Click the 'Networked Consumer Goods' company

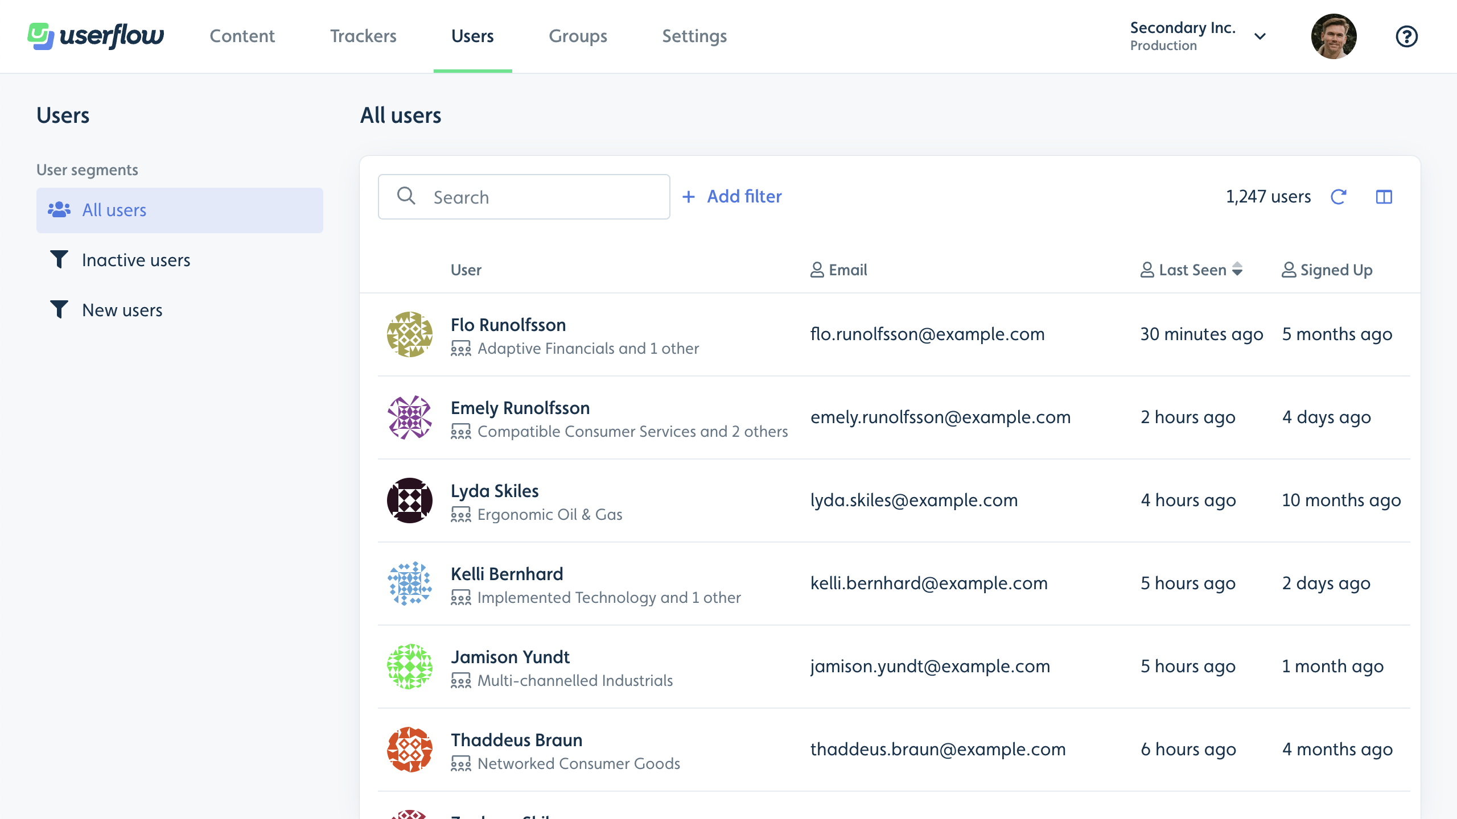tap(579, 763)
